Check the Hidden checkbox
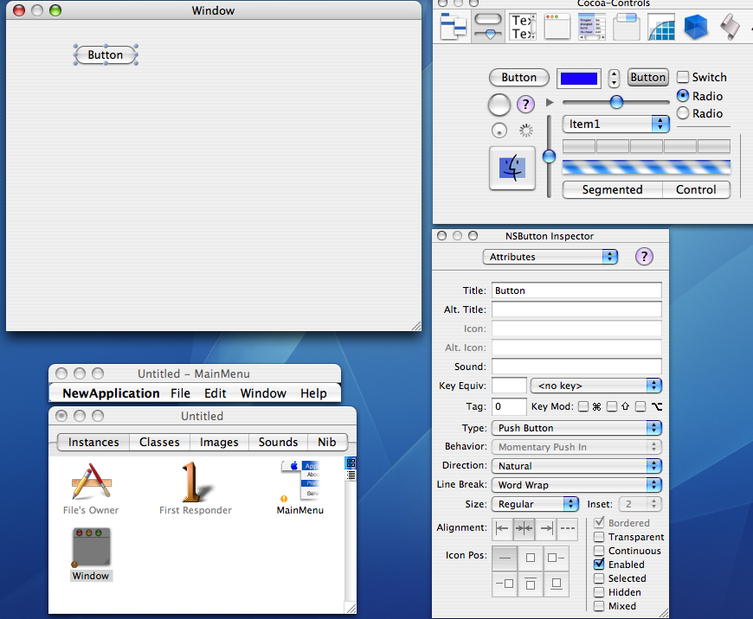753x619 pixels. 599,592
